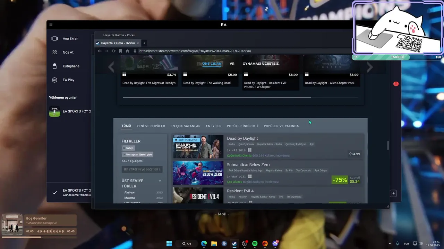Click the horizontal carousel scrollbar
The height and width of the screenshot is (249, 444).
pyautogui.click(x=217, y=97)
